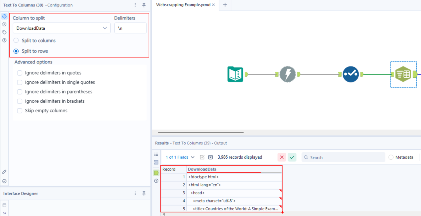Screen dimensions: 421x216
Task: Toggle Metadata radio in Results
Action: click(x=391, y=158)
